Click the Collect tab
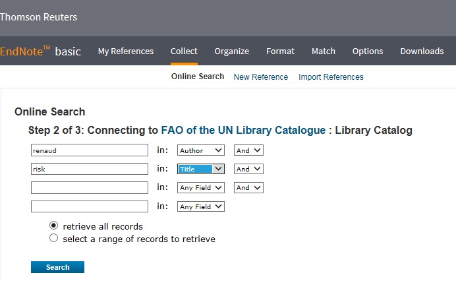The width and height of the screenshot is (456, 281). (184, 51)
